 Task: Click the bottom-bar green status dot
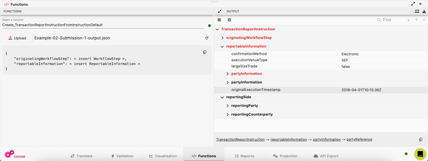coord(406,154)
